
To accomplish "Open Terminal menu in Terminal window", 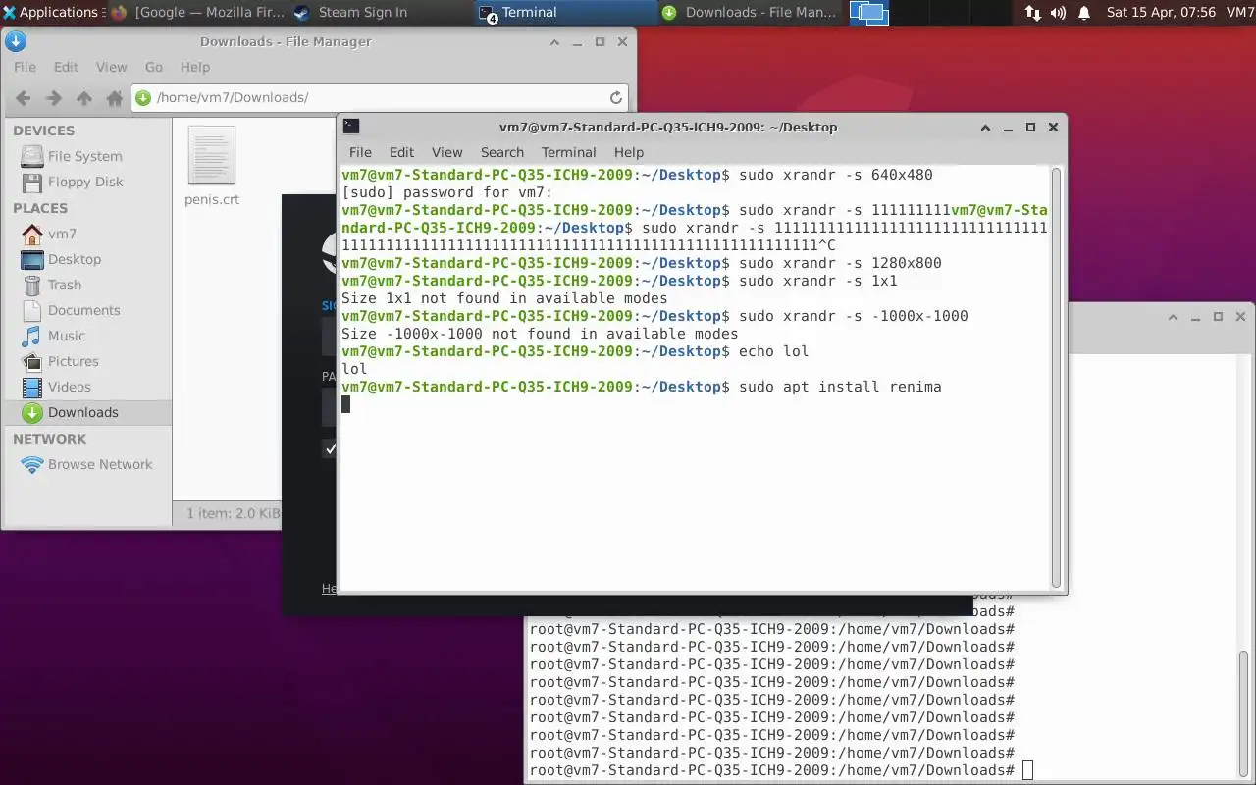I will tap(569, 152).
